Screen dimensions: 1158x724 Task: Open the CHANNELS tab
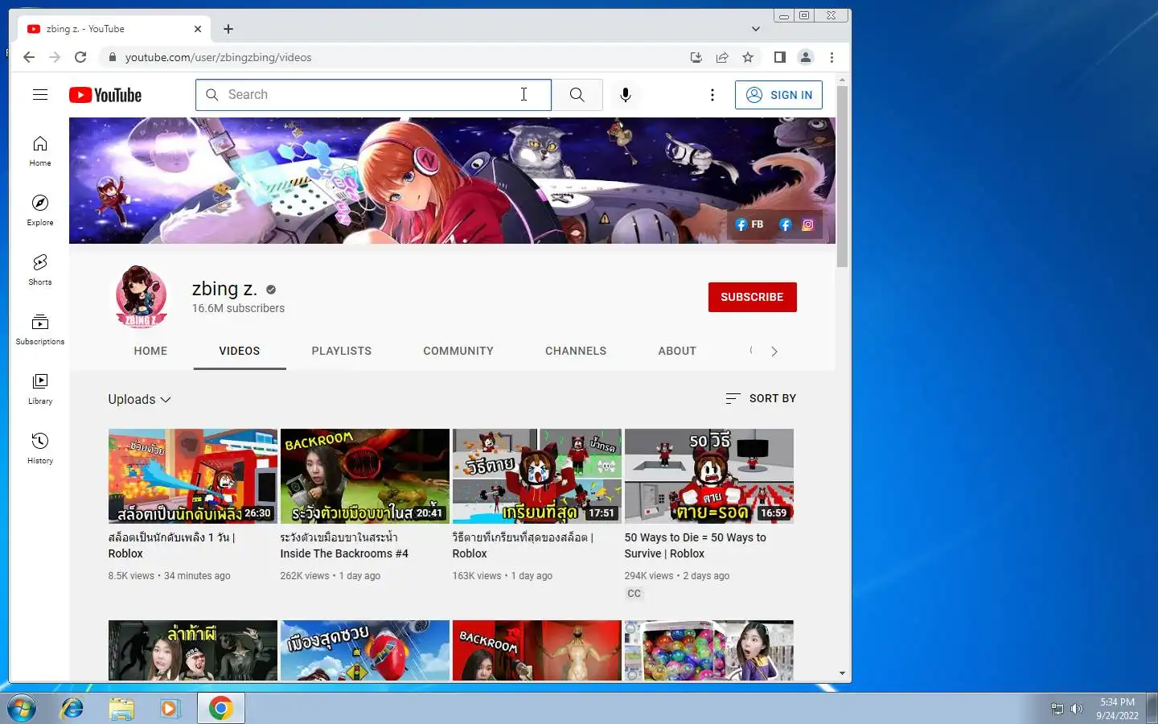pos(576,352)
